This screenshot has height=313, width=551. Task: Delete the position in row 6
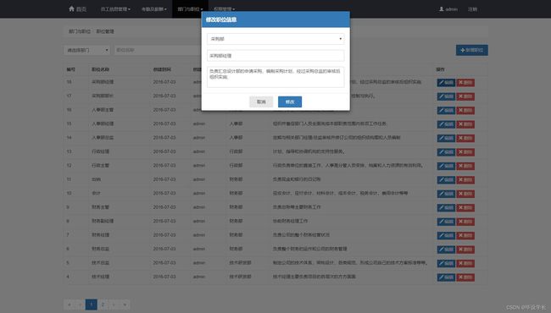point(465,250)
